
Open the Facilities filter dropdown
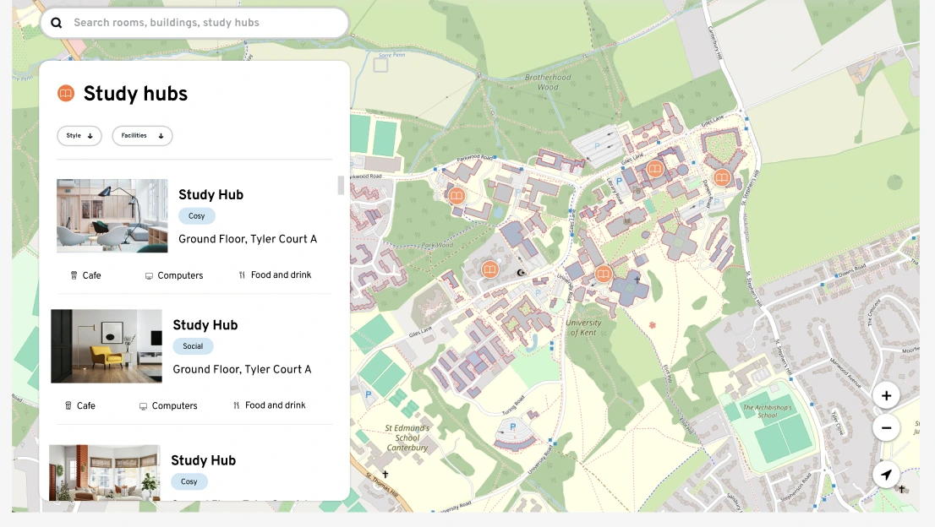tap(142, 136)
